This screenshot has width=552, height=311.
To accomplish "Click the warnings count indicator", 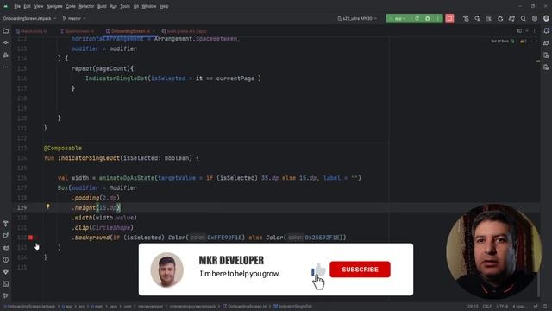I will pos(524,41).
